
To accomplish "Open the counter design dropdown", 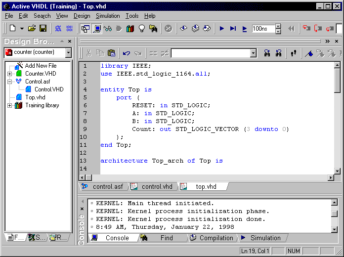I will 68,52.
